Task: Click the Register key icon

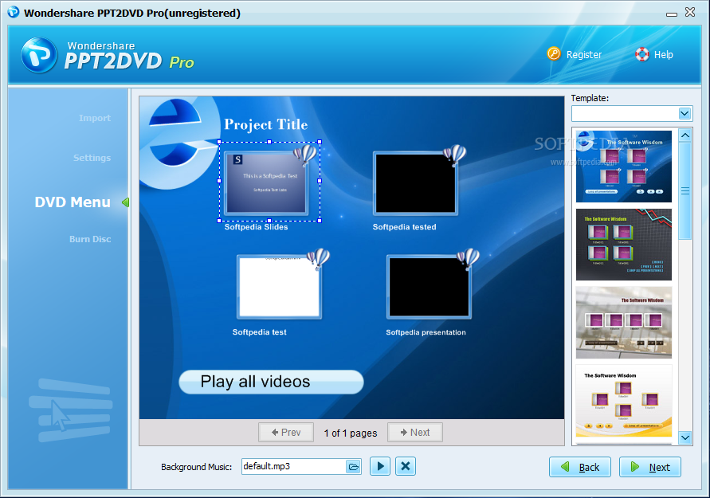Action: tap(553, 54)
